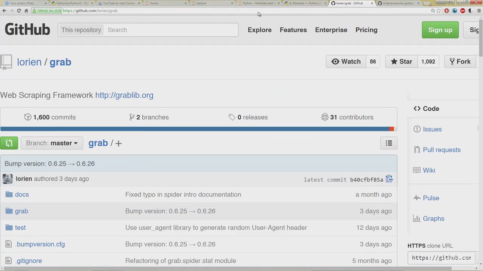View the 1,092 stargazers count

(428, 61)
